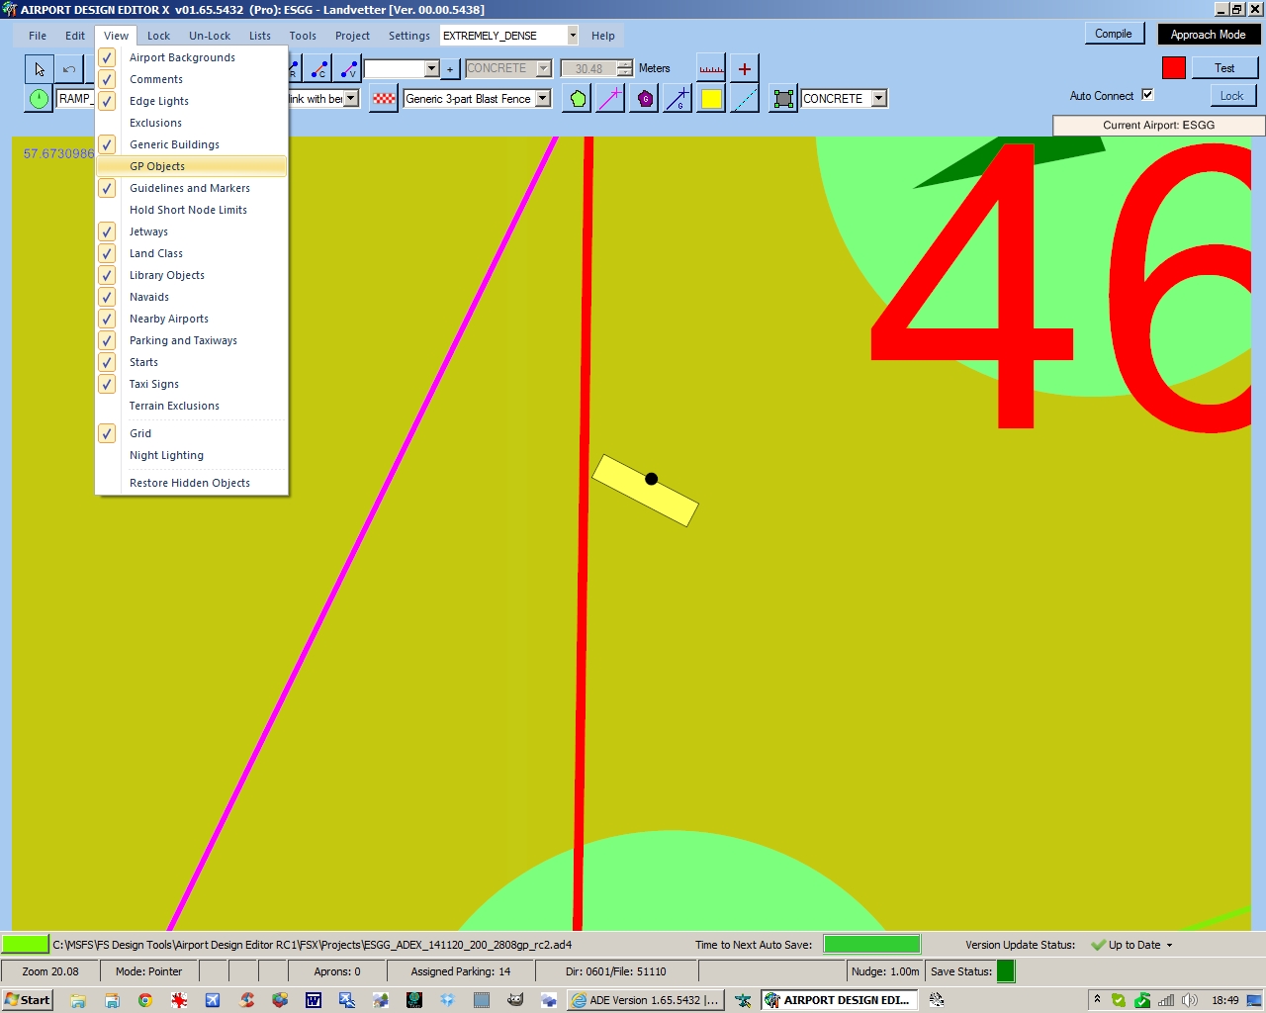Click the red checkered blast fence icon
1266x1013 pixels.
click(x=384, y=99)
